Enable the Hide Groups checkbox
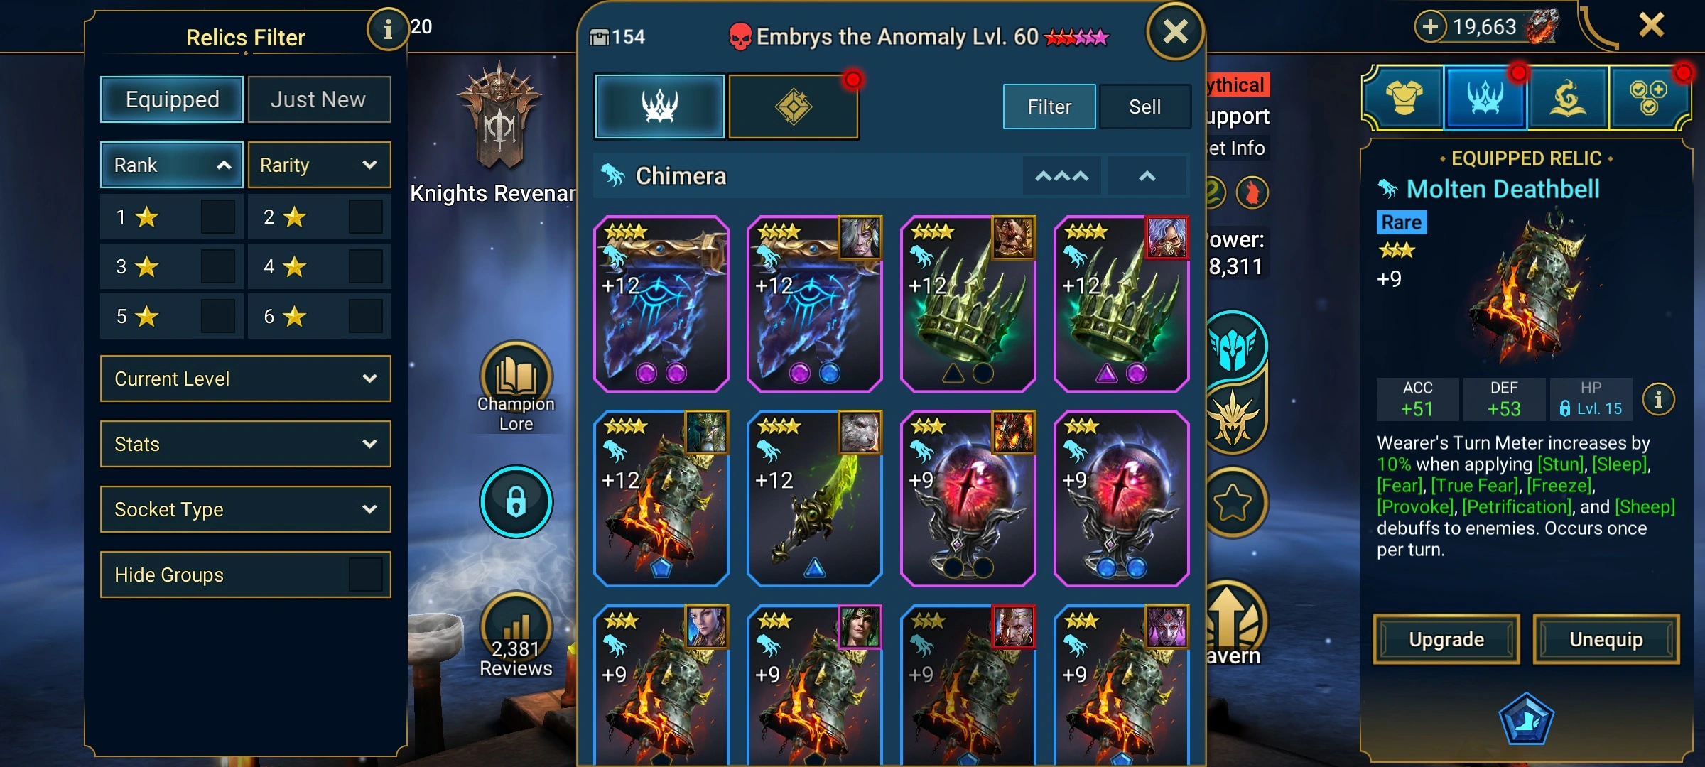 (x=365, y=575)
